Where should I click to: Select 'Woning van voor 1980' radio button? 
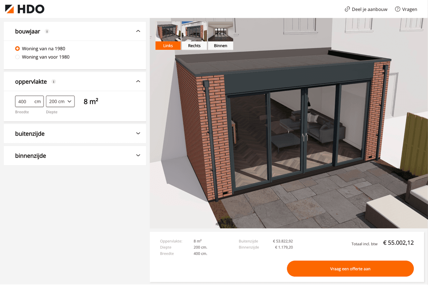(x=17, y=57)
